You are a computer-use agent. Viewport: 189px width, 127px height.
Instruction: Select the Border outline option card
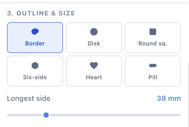(35, 38)
